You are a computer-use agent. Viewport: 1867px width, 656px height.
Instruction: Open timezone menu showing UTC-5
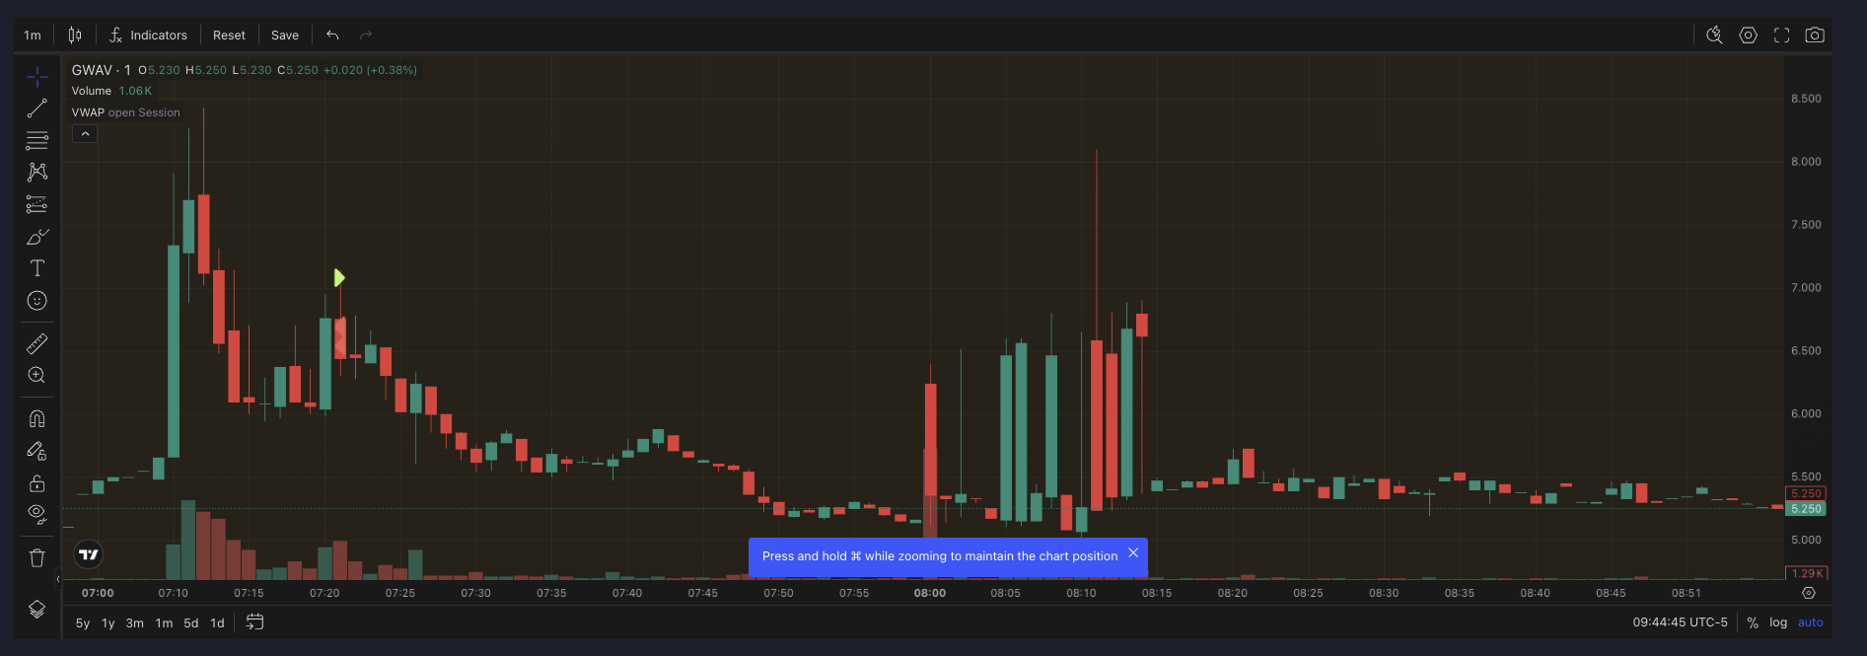(x=1680, y=622)
